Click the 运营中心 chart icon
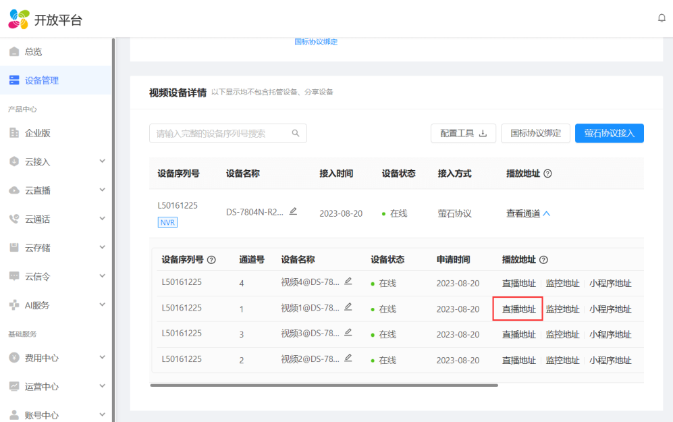 point(14,386)
